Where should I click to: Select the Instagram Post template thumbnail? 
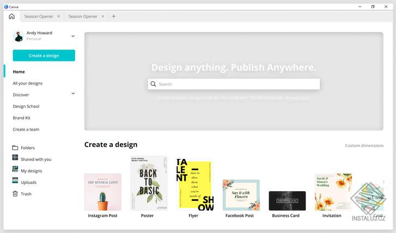click(x=103, y=192)
